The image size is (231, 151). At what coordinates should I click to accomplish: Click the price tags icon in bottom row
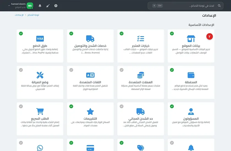[141, 148]
